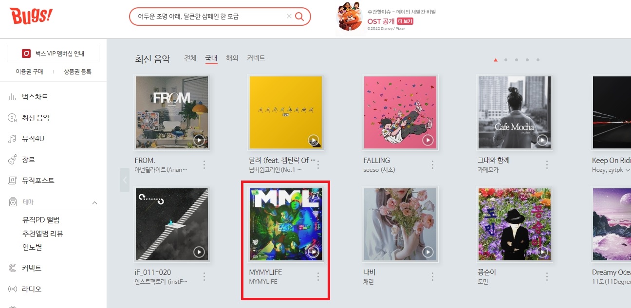Open the Bugs! home logo
Image resolution: width=631 pixels, height=308 pixels.
click(x=31, y=17)
